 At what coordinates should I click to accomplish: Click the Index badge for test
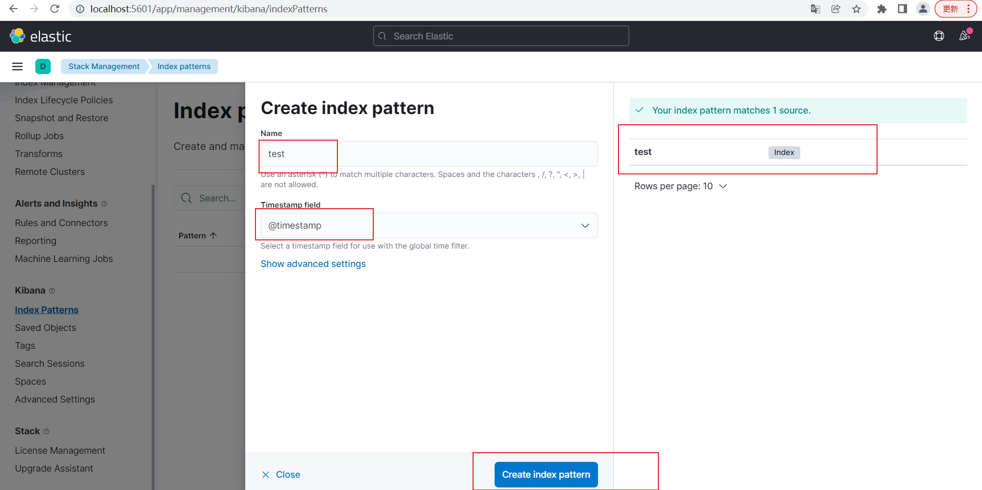784,152
